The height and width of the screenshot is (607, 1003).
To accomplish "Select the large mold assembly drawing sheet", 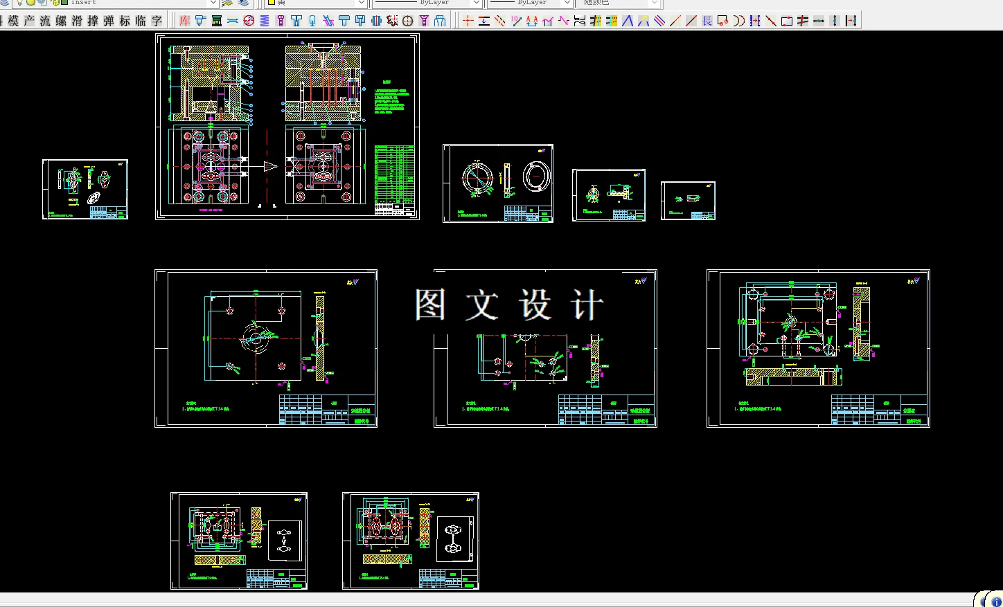I will [x=287, y=127].
